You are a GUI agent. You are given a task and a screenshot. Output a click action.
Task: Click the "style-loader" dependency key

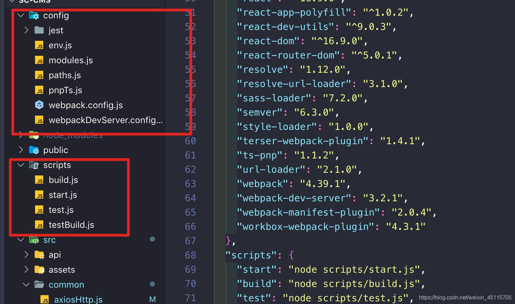277,126
